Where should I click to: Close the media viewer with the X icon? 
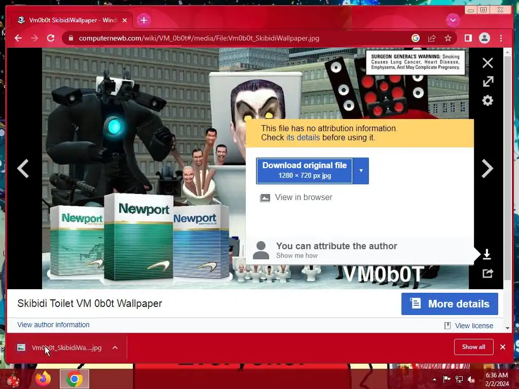pyautogui.click(x=488, y=63)
